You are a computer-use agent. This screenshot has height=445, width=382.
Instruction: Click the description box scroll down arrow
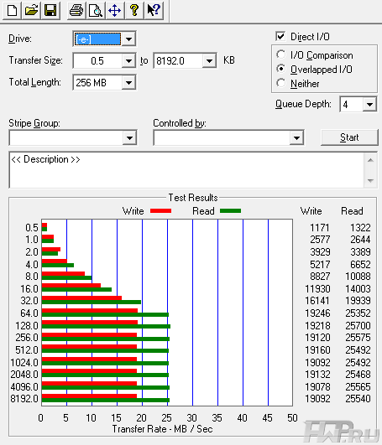point(370,180)
